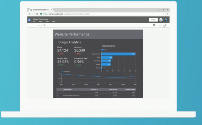Go back with the browser back arrow
The width and height of the screenshot is (202, 125).
[x=30, y=14]
